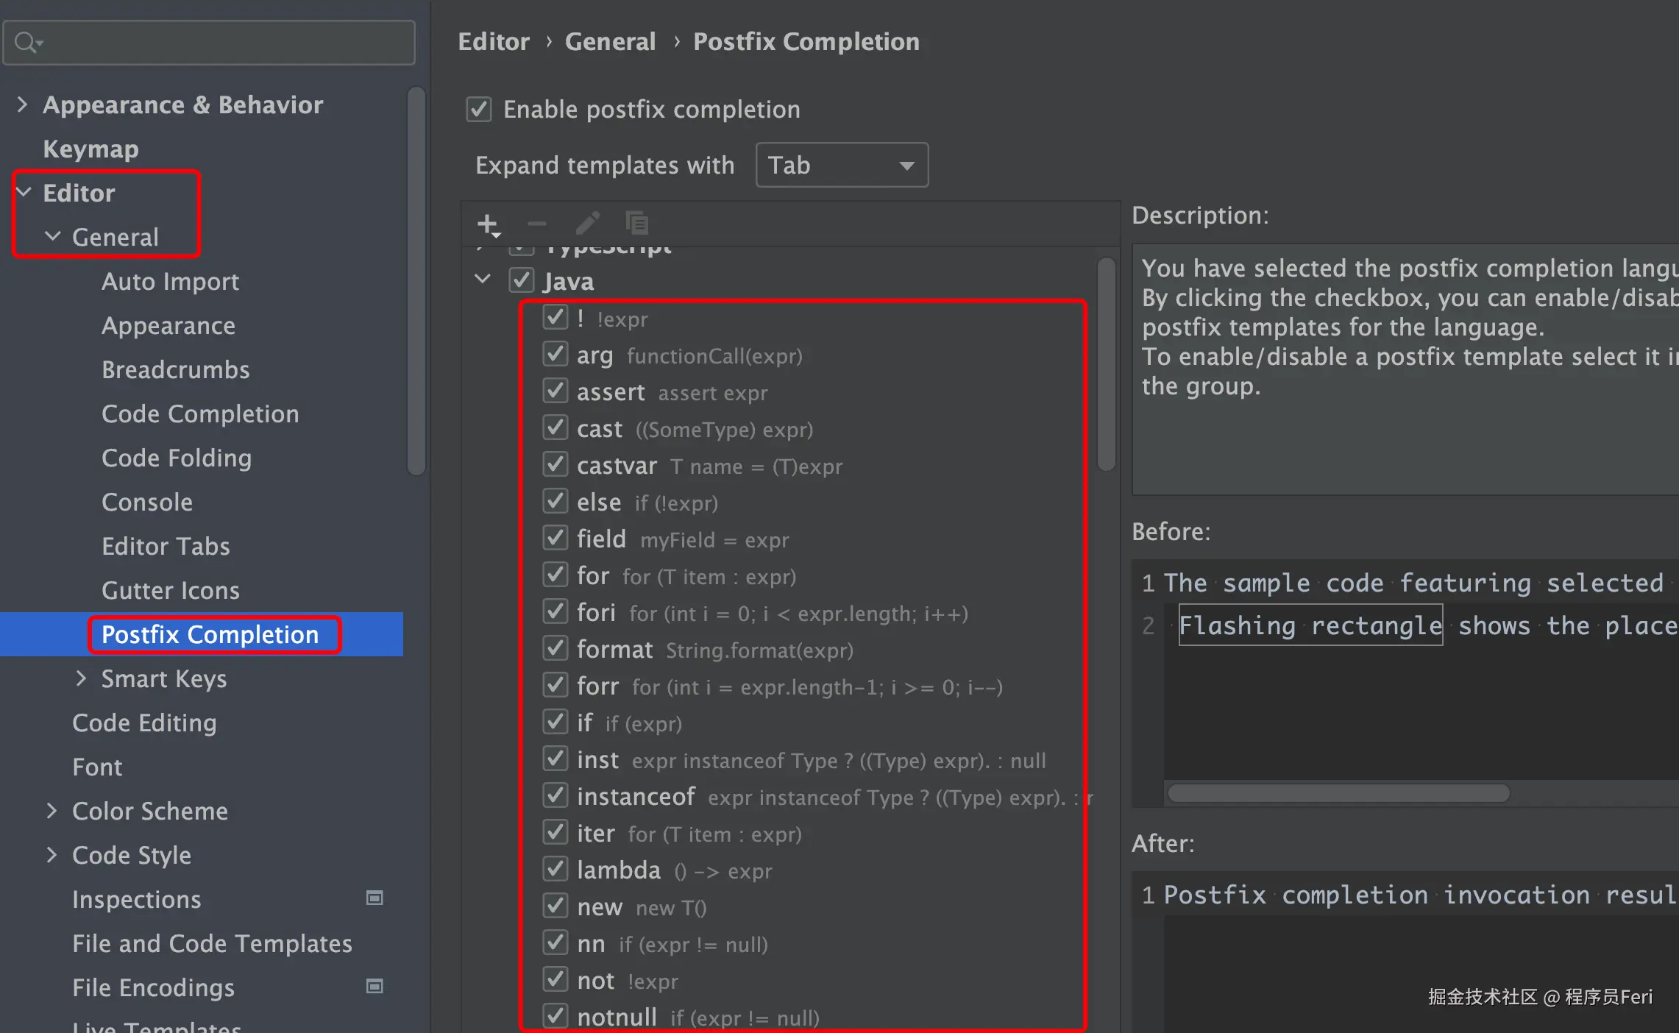Collapse the Java templates group
The image size is (1679, 1033).
(483, 280)
